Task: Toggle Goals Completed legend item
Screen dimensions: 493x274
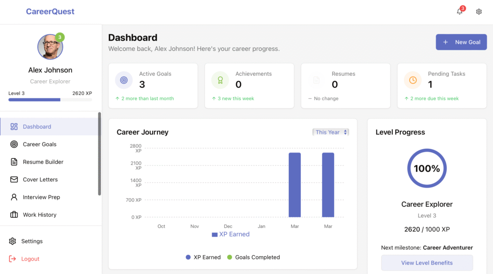Action: [253, 257]
